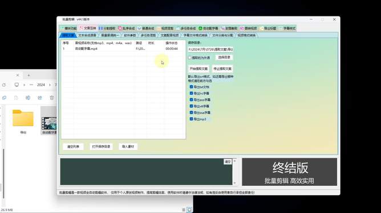Click the 停止提取文案 button
381x213 pixels.
point(222,69)
